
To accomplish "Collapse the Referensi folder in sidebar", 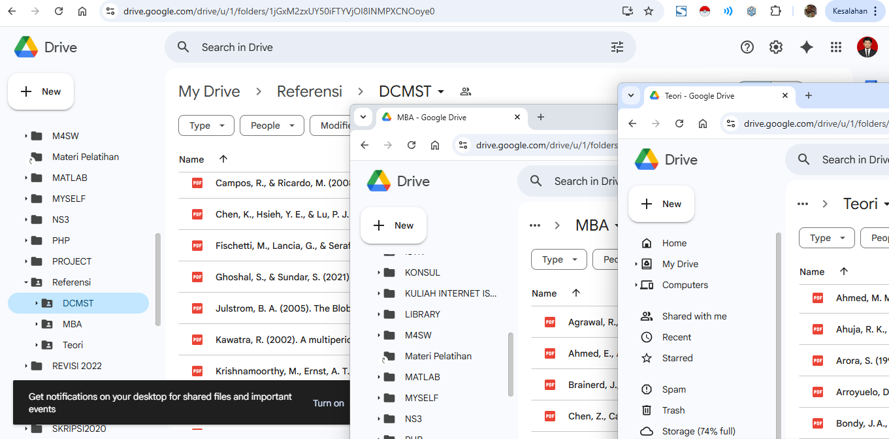I will (26, 282).
